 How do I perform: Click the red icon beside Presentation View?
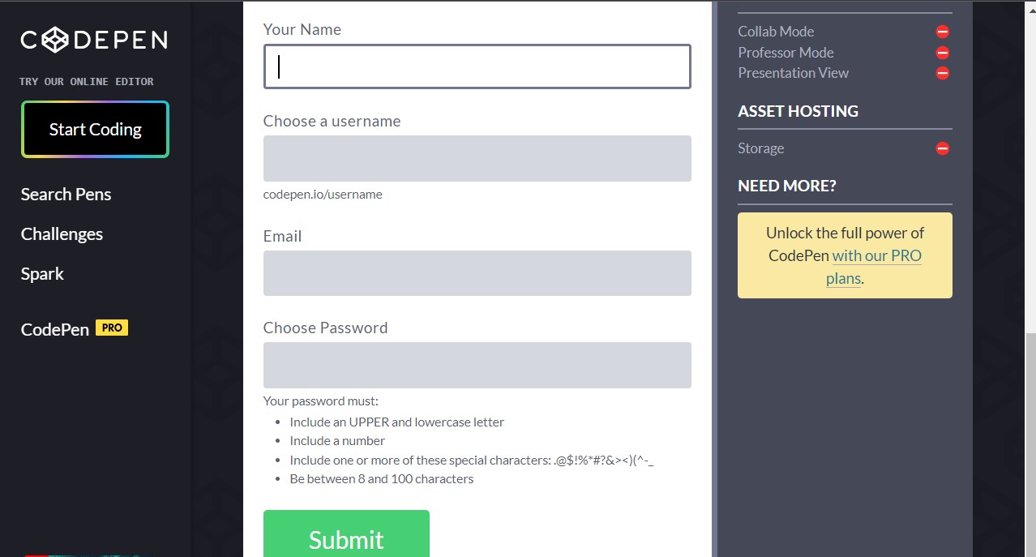[942, 73]
